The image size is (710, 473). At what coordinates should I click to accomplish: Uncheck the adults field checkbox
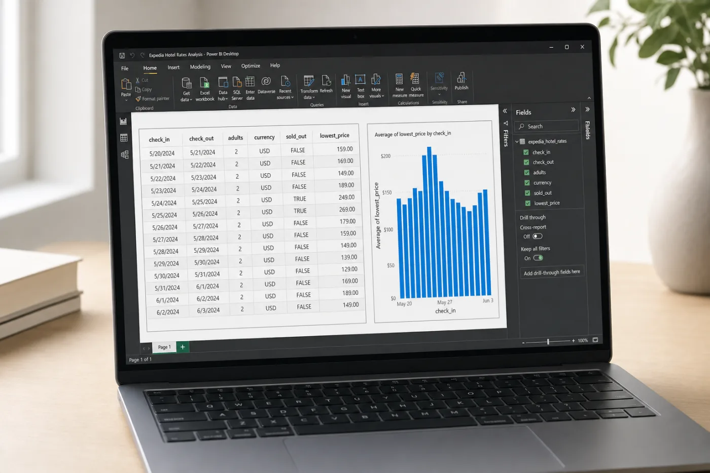[527, 173]
